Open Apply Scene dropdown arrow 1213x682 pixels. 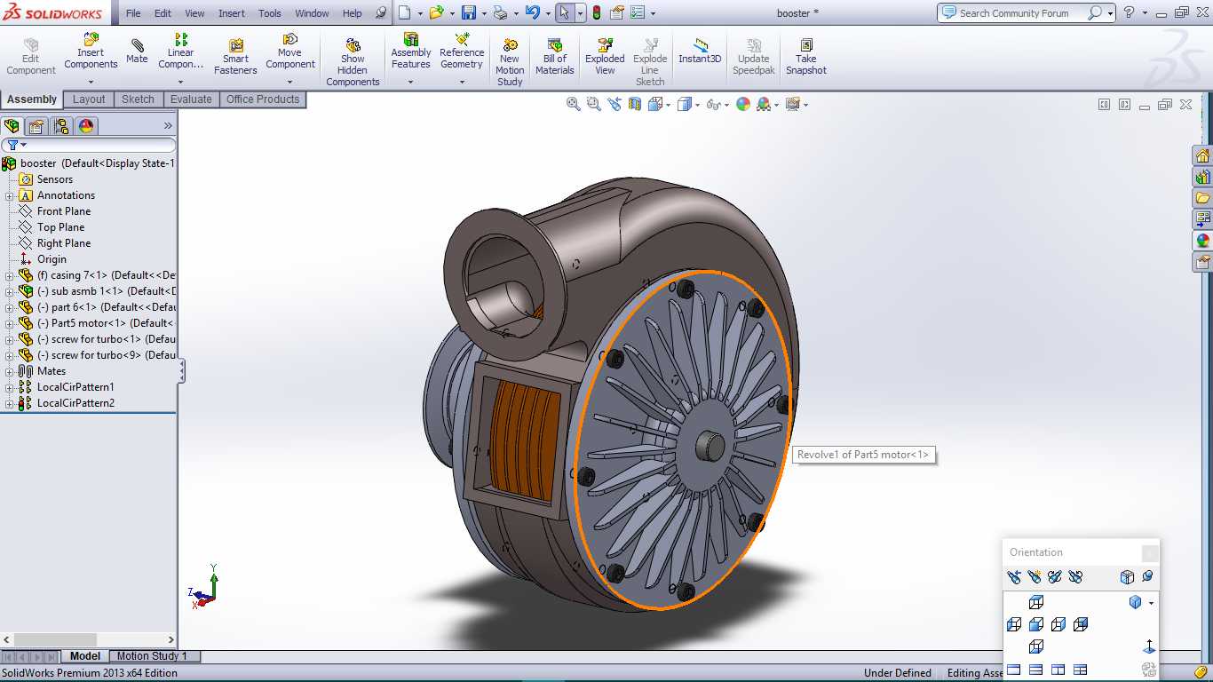click(x=777, y=105)
